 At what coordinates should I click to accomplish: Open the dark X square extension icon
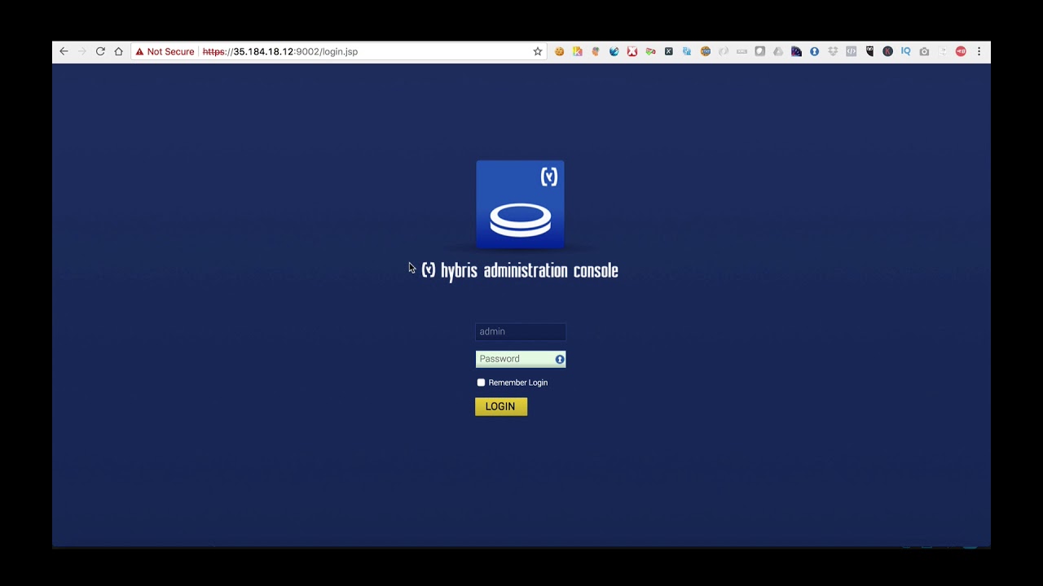[669, 51]
